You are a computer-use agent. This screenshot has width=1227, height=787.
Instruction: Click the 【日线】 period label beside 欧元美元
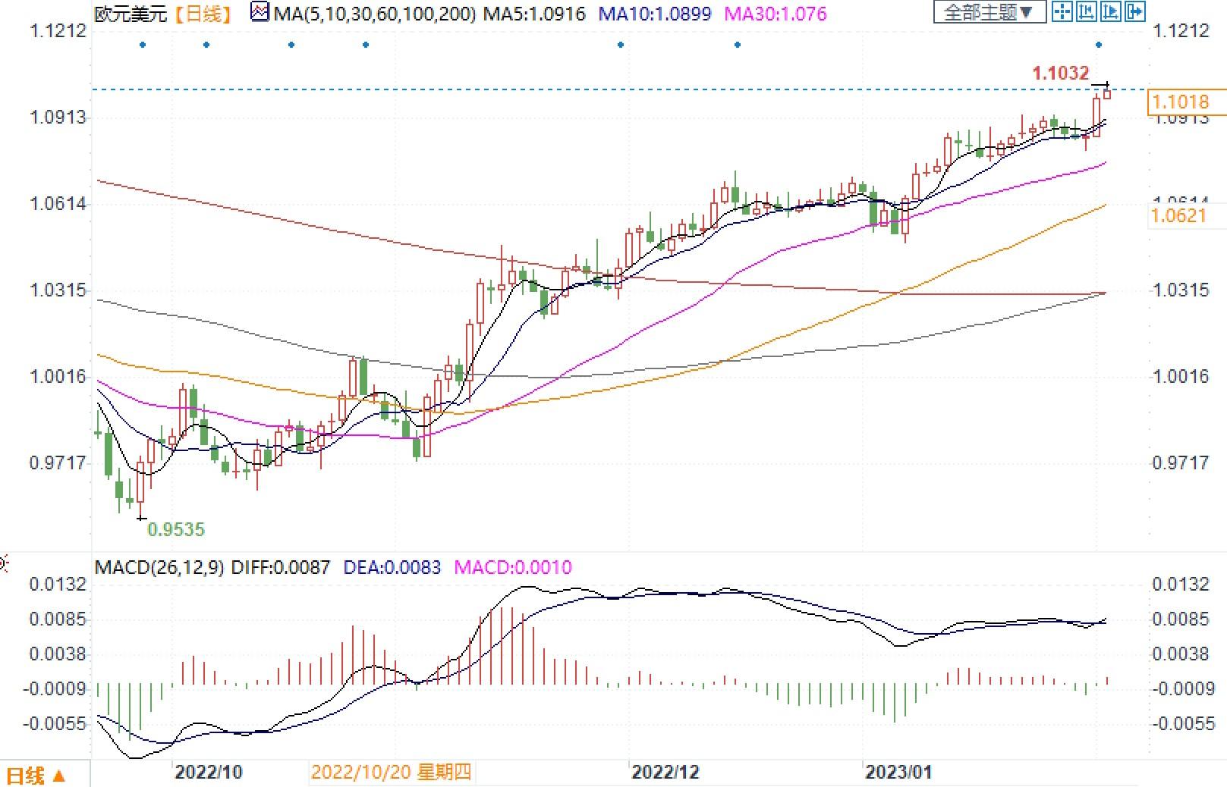click(204, 13)
